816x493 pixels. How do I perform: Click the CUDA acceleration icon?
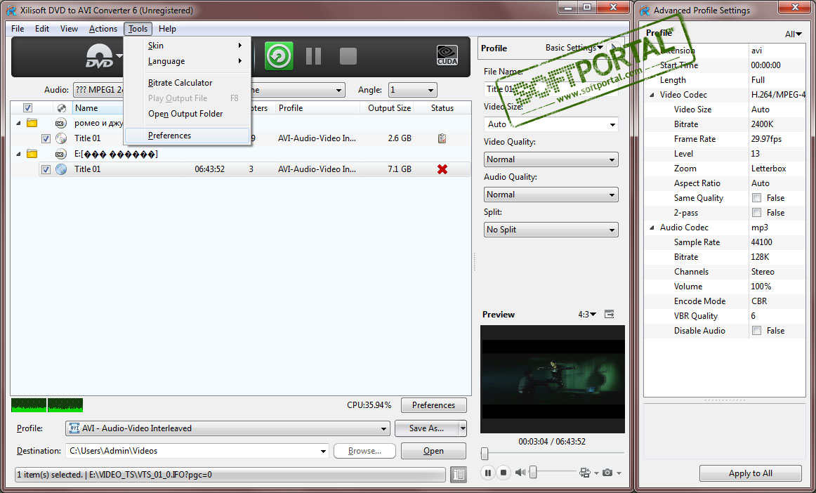pos(447,55)
